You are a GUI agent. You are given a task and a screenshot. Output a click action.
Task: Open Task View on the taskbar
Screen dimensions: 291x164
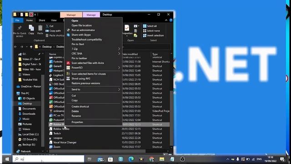[x=90, y=159]
